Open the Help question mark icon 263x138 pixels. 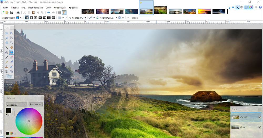click(260, 7)
